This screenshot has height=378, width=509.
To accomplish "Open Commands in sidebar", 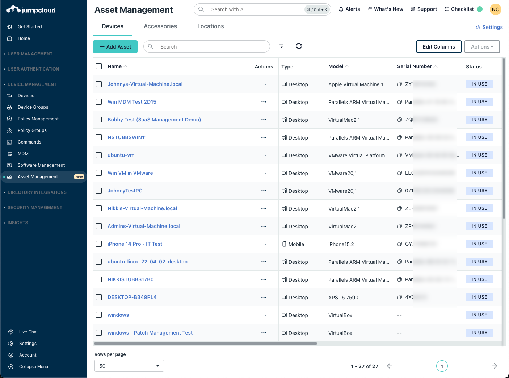I will point(29,142).
